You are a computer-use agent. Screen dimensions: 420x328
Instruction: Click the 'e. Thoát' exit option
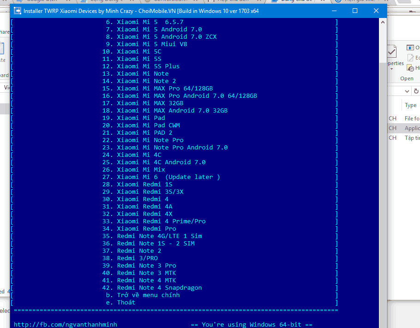click(x=120, y=303)
